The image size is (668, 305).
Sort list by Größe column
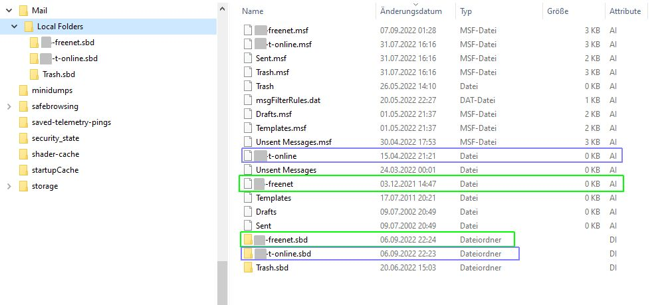[557, 11]
